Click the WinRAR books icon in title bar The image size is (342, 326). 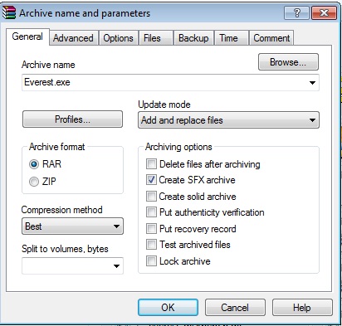[9, 12]
